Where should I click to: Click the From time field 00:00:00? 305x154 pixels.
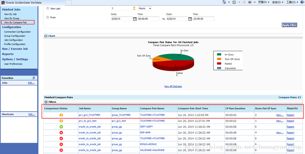point(148,19)
